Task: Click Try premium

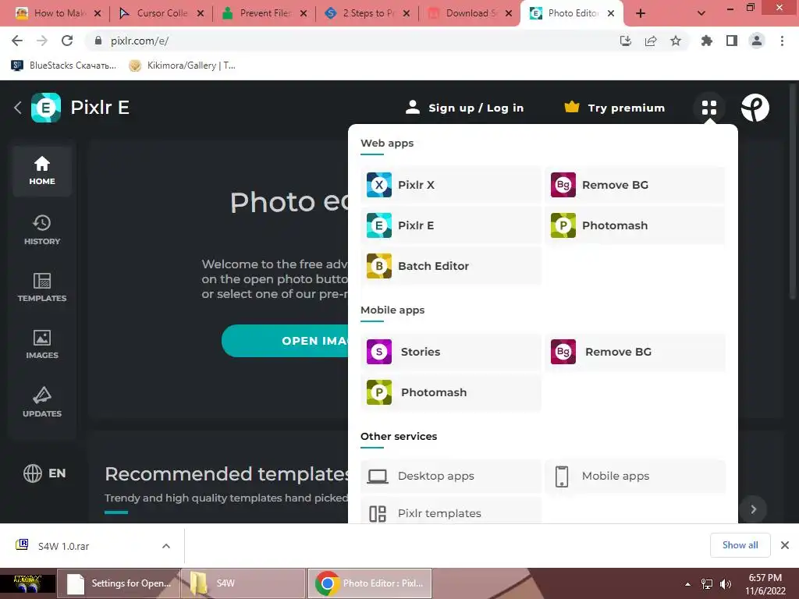Action: pos(615,108)
